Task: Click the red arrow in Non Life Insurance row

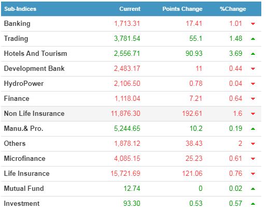Action: point(253,114)
